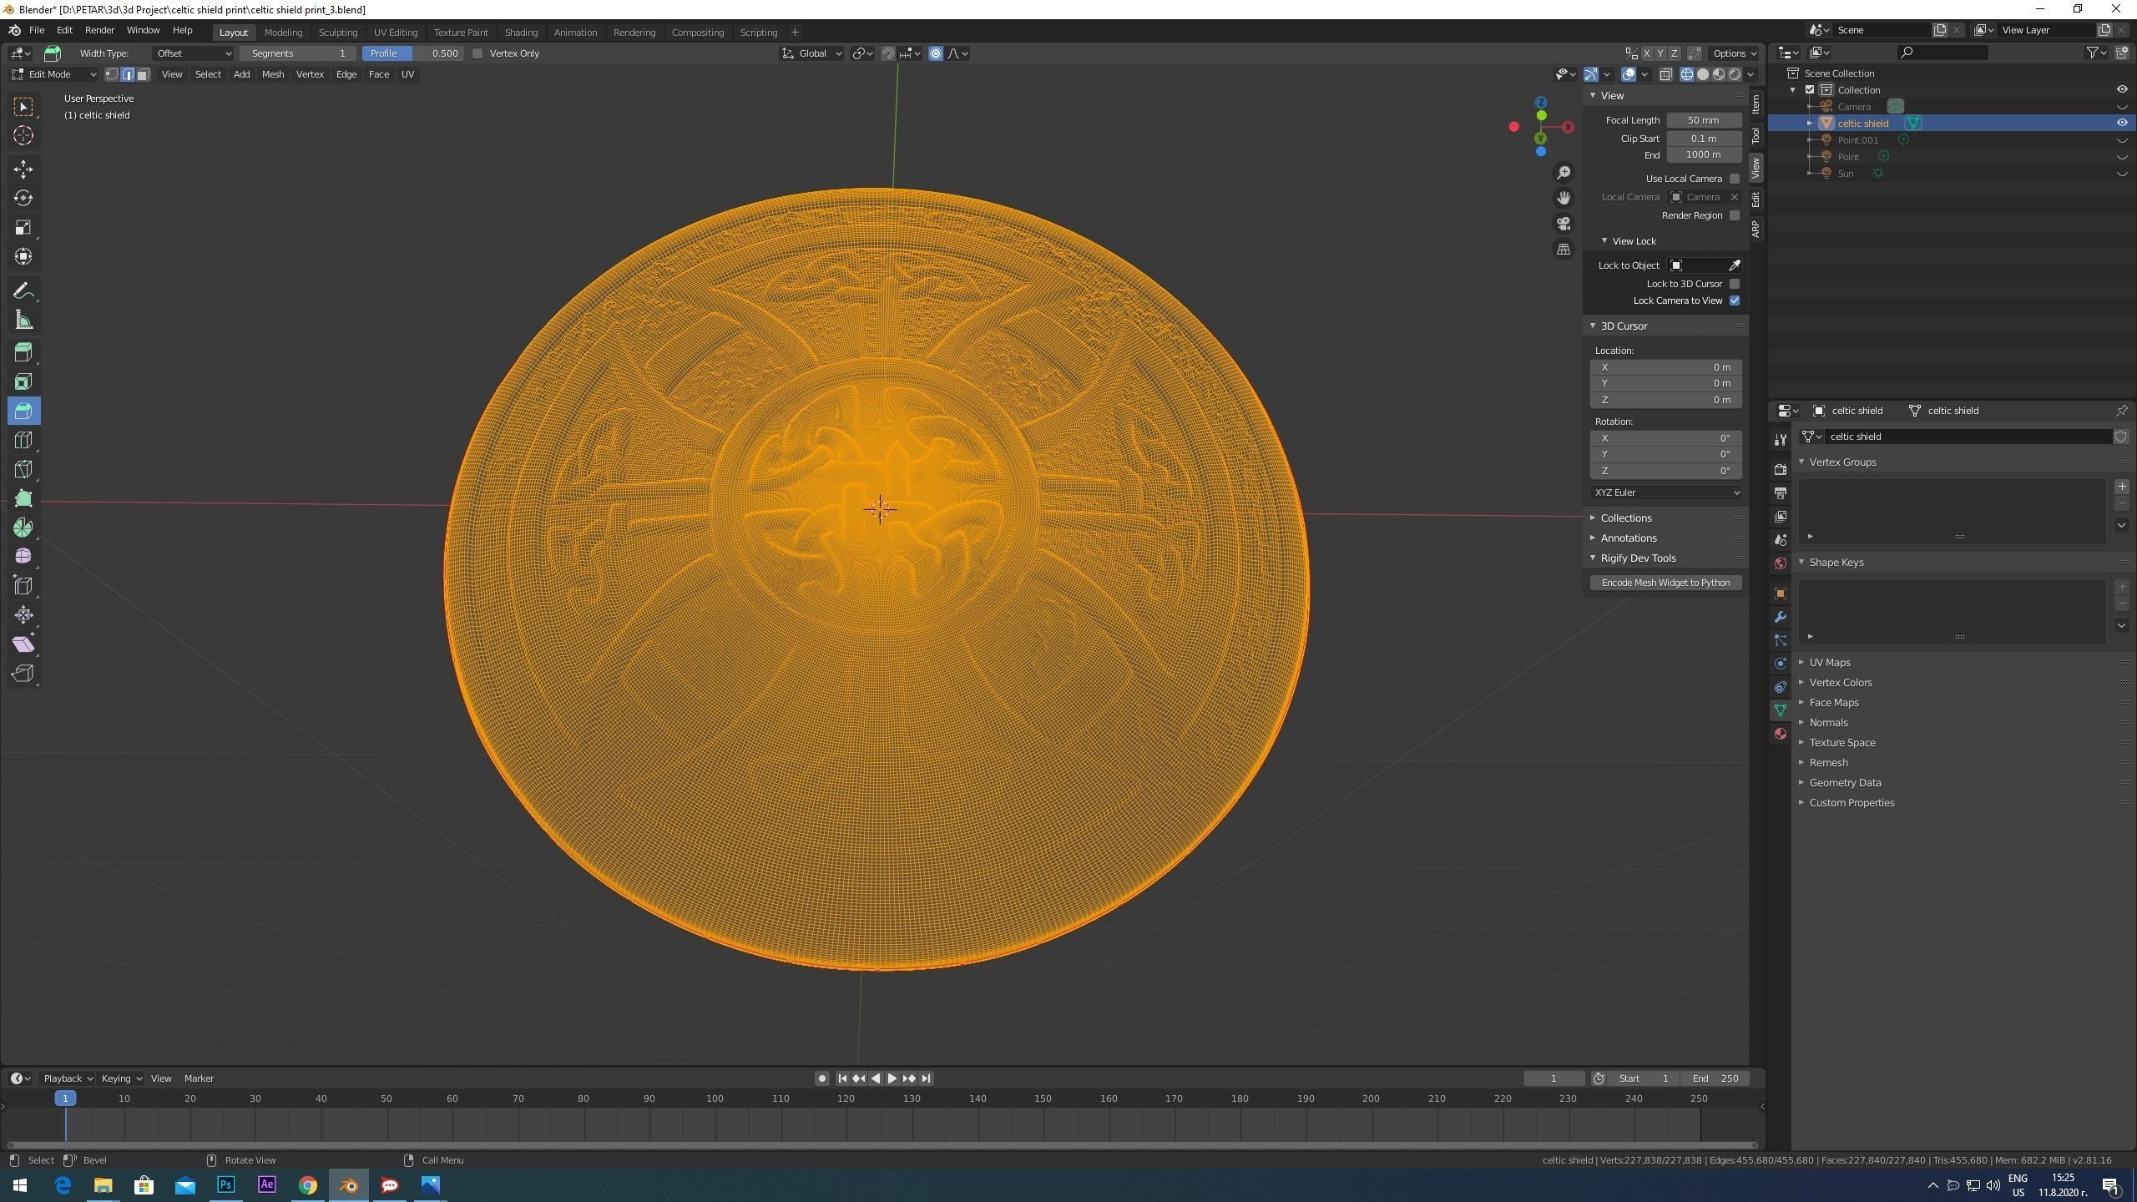Select the Measure tool
Screen dimensions: 2137x1202
point(23,321)
